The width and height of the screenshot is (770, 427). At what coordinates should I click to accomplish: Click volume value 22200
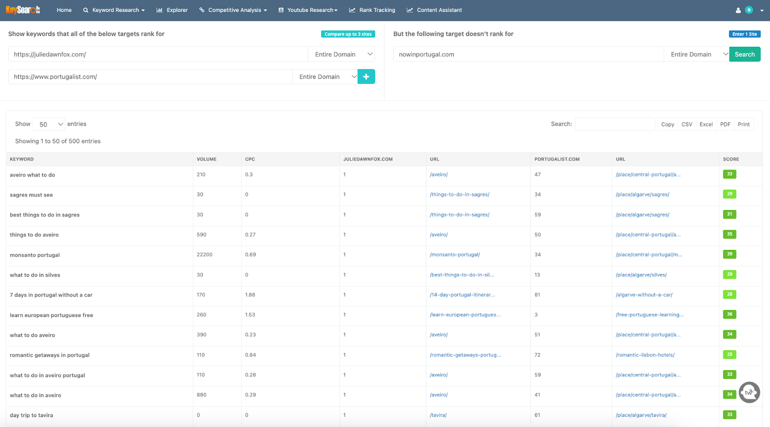pyautogui.click(x=205, y=255)
